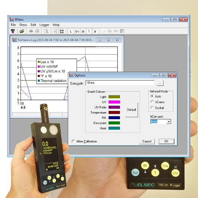Click the printer icon in the toolbar
The height and width of the screenshot is (198, 198).
tap(37, 31)
